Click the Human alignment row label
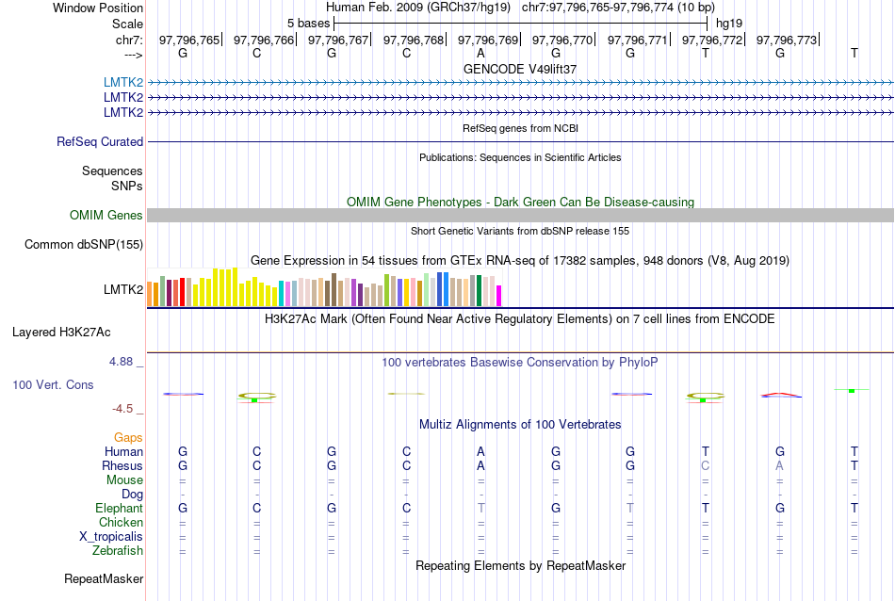 123,451
